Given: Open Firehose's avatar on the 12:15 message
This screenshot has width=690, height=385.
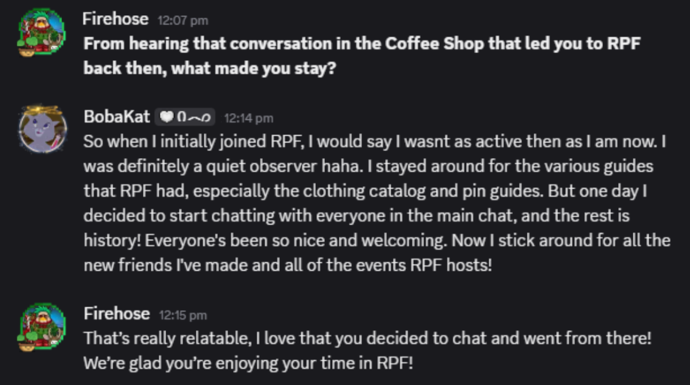Looking at the screenshot, I should tap(41, 327).
